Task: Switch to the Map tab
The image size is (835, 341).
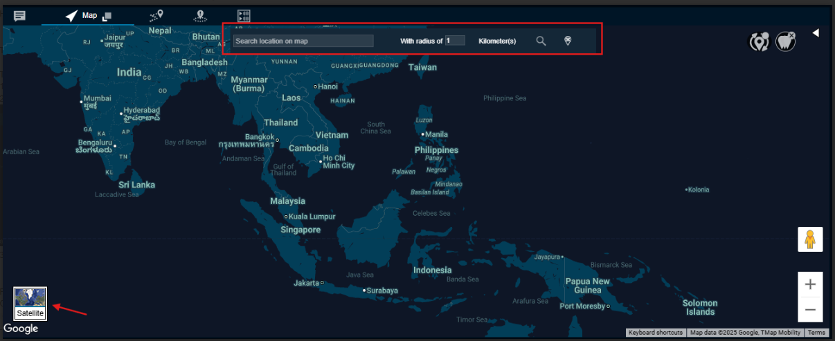Action: click(x=81, y=15)
